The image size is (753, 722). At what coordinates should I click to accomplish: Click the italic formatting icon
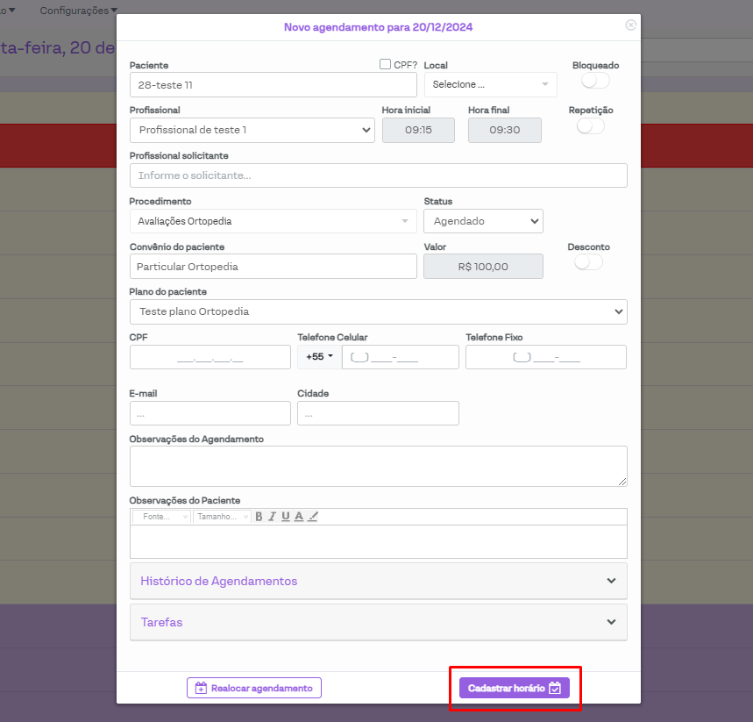point(273,517)
